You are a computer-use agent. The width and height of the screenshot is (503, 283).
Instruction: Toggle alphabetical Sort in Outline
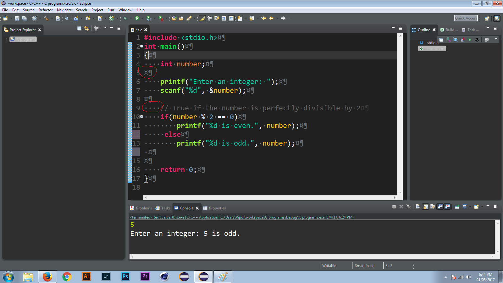[x=448, y=40]
